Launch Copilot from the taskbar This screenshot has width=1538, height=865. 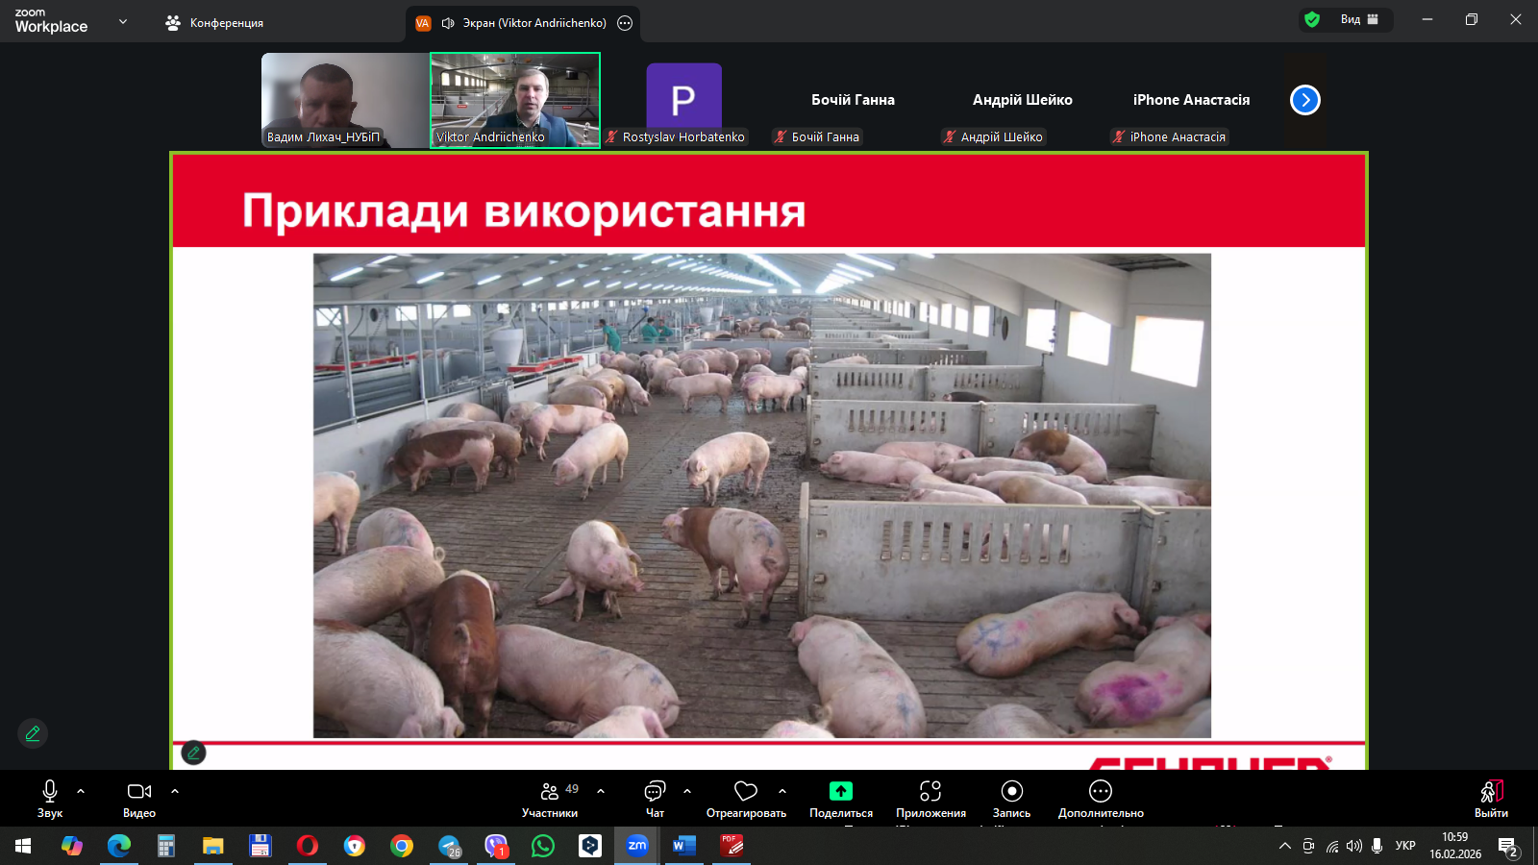[71, 846]
